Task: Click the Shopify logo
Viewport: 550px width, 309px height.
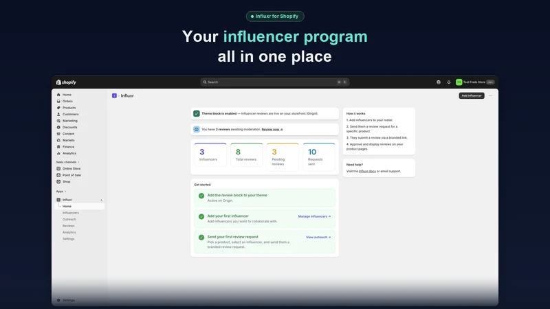Action: point(66,82)
